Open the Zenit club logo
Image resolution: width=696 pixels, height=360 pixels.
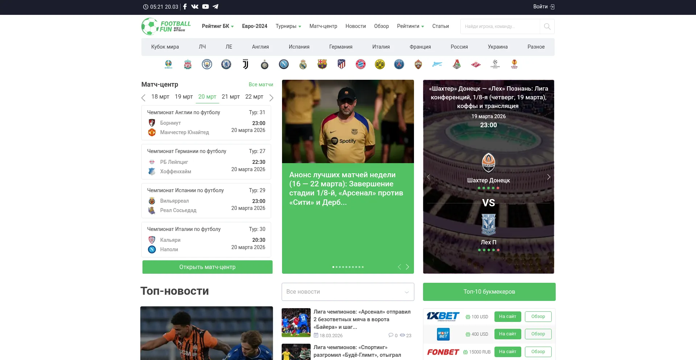[438, 64]
